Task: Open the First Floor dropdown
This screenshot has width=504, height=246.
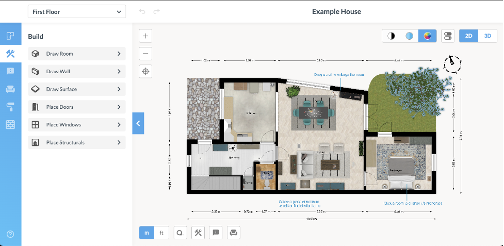Action: point(77,12)
